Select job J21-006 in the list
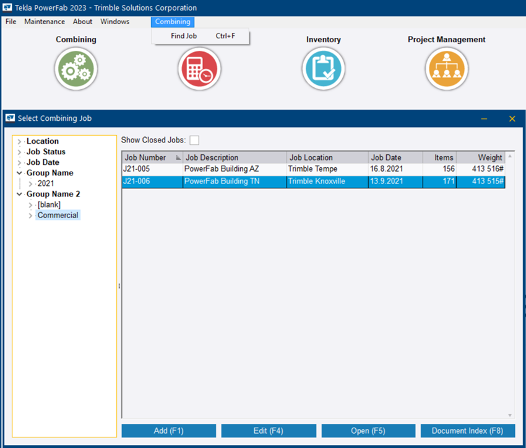526x448 pixels. pos(313,182)
